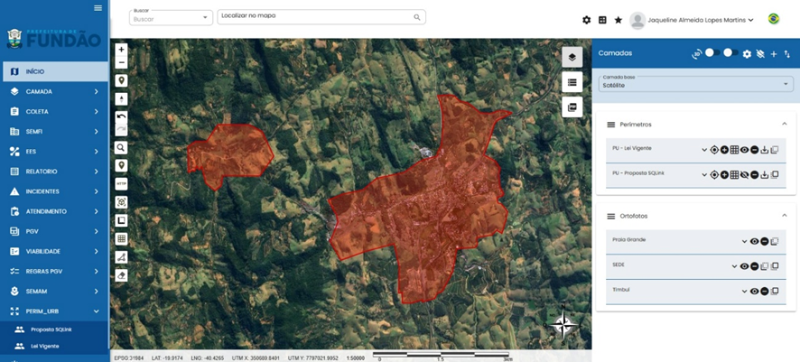Open the Camada base dropdown

point(695,84)
